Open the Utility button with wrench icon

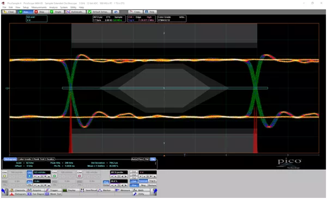[141, 194]
